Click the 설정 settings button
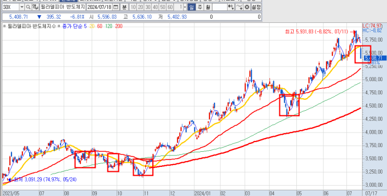This screenshot has height=196, width=387. (256, 7)
